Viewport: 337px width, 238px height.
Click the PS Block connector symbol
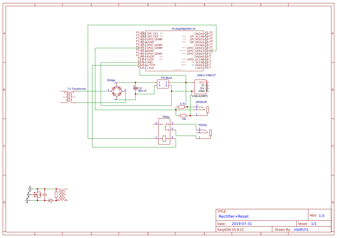[163, 84]
